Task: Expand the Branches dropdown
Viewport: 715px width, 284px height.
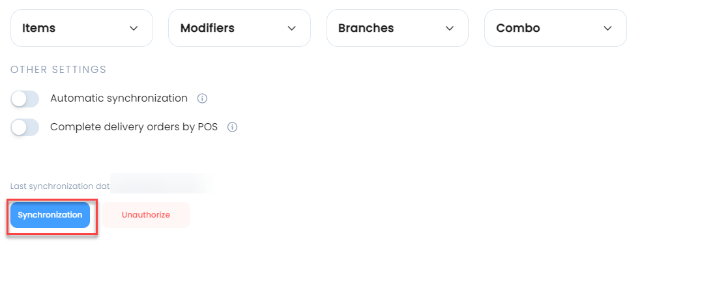Action: [398, 28]
